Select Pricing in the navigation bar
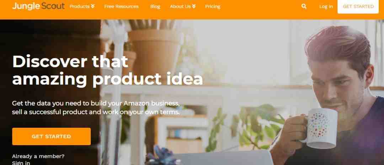This screenshot has width=384, height=165. pyautogui.click(x=213, y=7)
